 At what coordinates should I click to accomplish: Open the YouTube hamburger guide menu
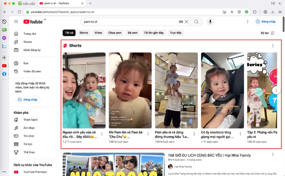tap(16, 22)
